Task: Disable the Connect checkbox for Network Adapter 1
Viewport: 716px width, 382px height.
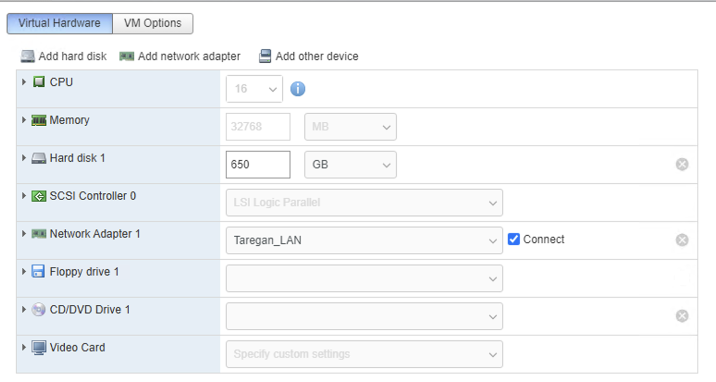Action: coord(513,239)
